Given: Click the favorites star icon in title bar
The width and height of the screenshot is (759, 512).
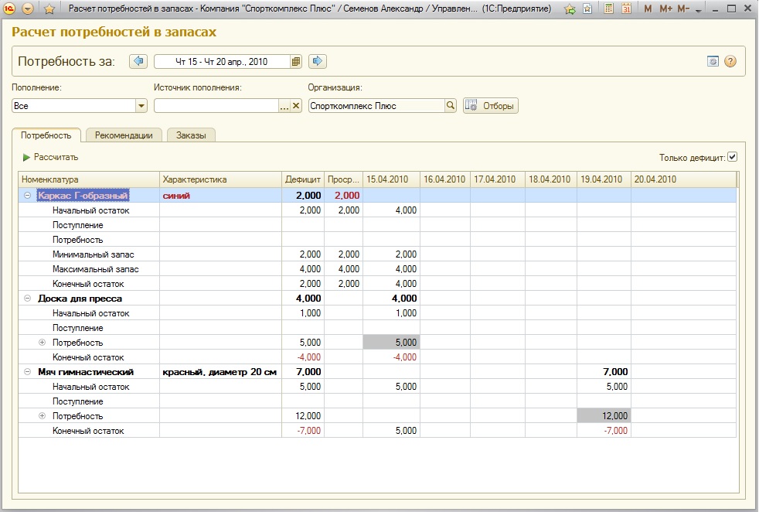Looking at the screenshot, I should coord(49,9).
